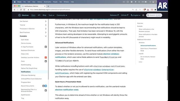Open SpellChecker in sidebar
Image resolution: width=180 pixels, height=101 pixels.
[x=26, y=95]
